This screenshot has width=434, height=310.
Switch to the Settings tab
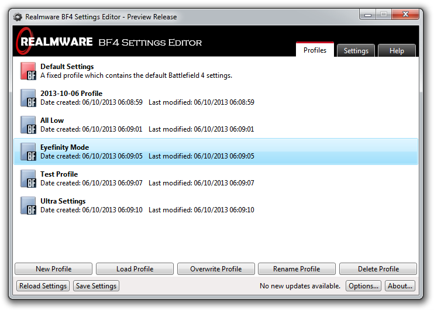point(356,51)
